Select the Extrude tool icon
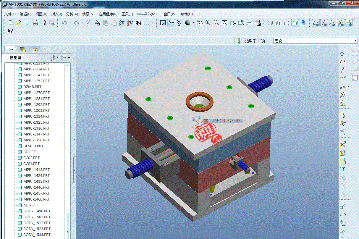Viewport: 359px width, 239px height. coord(343,206)
